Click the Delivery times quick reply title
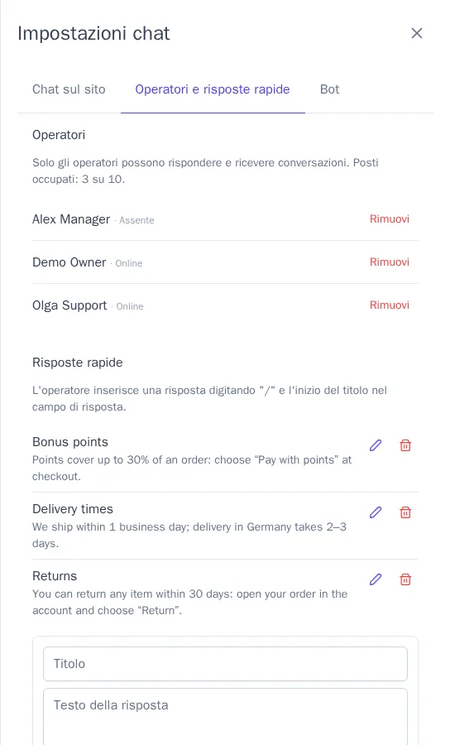This screenshot has width=450, height=745. click(73, 509)
